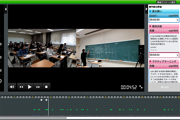Select the 教科内容 category header
Image resolution: width=180 pixels, height=120 pixels.
(164, 26)
